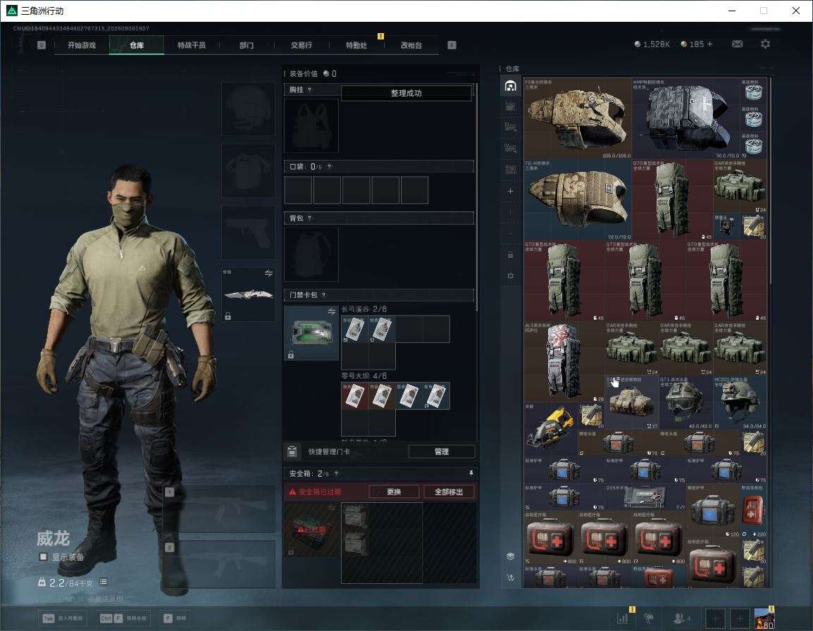Click the player avatar level 60
Screen dimensions: 813x631
click(x=764, y=618)
